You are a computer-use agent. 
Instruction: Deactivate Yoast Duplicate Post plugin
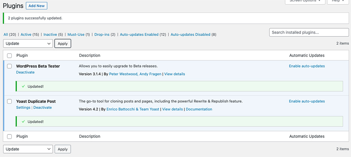tap(43, 107)
